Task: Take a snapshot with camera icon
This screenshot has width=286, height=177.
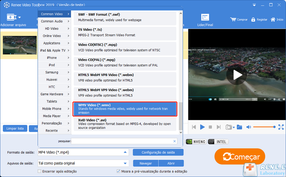Action: [228, 127]
